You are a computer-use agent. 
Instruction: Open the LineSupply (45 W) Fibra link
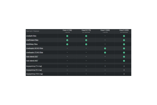click(x=35, y=48)
